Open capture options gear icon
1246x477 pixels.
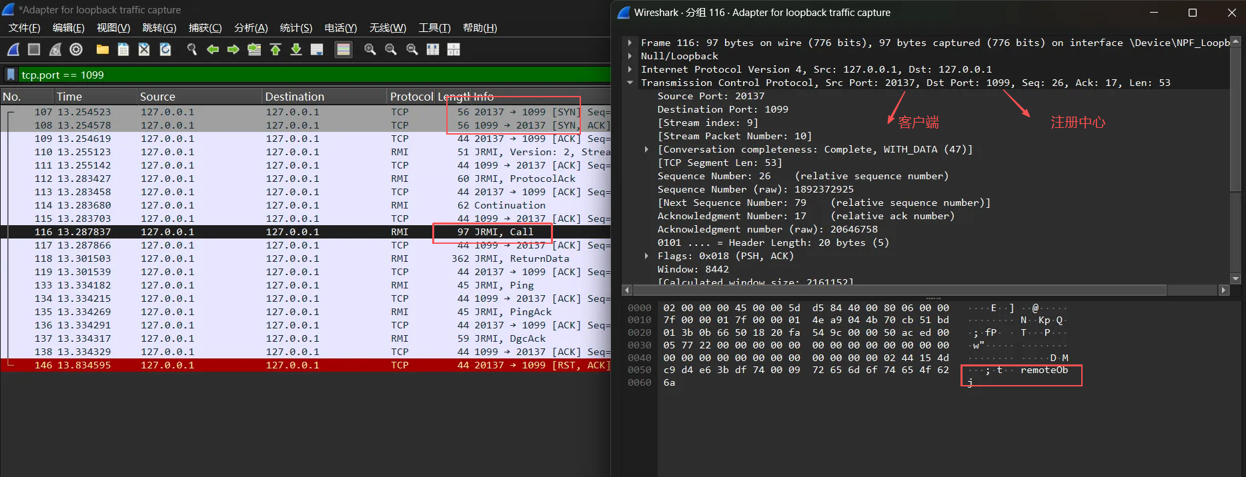[76, 49]
